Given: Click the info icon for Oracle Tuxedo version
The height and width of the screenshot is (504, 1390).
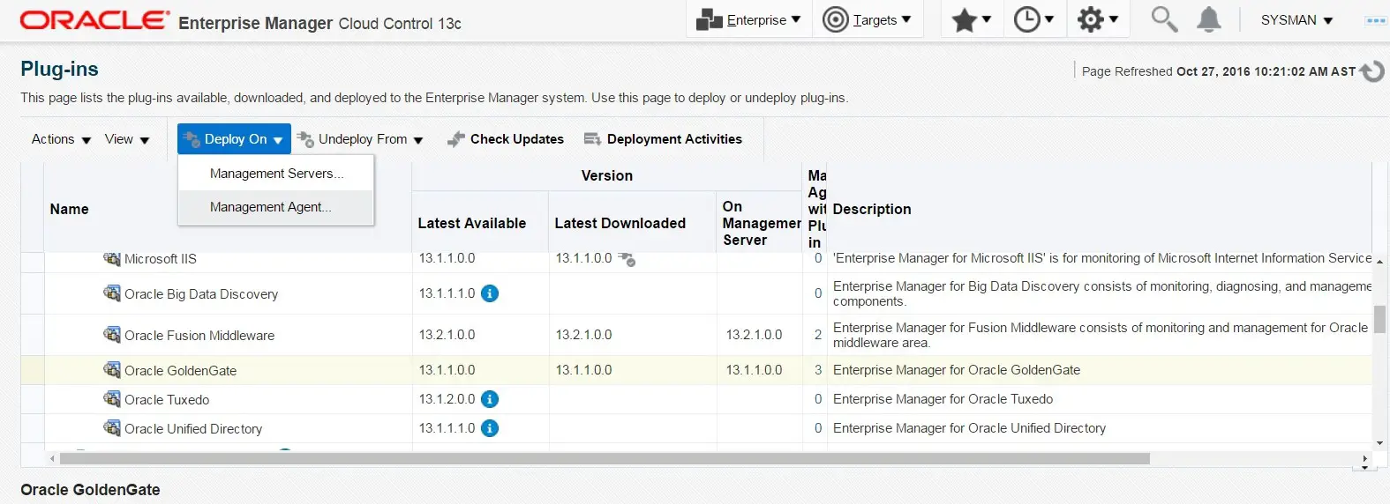Looking at the screenshot, I should pyautogui.click(x=490, y=399).
